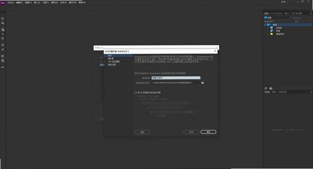Click the 取消 button in Site Setup
Screen dimensions: 313x169
click(x=191, y=132)
